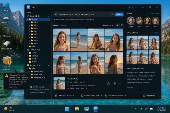Click 142 matches link

pos(155,33)
